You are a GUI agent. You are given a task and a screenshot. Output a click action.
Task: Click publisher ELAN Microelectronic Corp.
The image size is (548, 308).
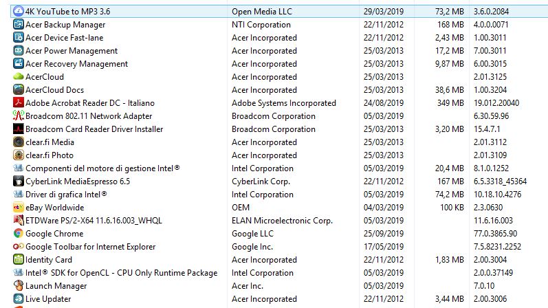click(282, 220)
